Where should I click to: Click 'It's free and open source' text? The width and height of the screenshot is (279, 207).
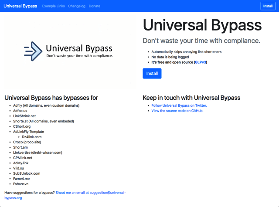(172, 62)
